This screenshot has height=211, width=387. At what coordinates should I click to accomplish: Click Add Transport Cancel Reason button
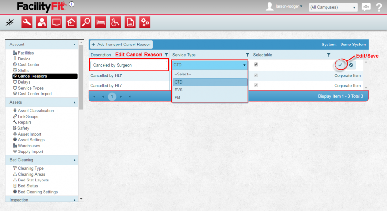point(121,44)
